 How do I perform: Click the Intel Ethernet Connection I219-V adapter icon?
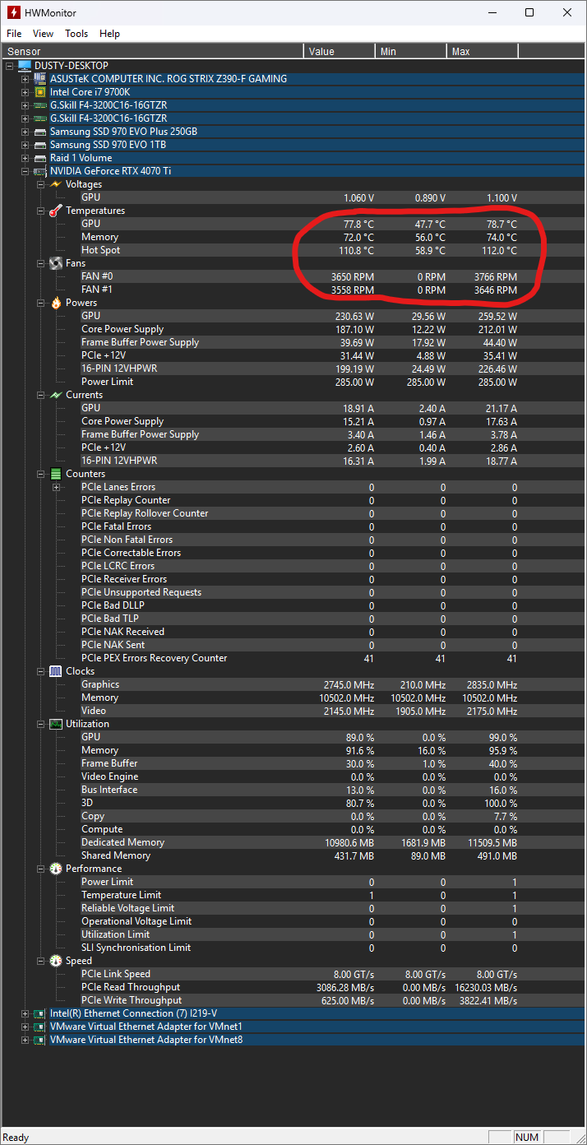tap(40, 1013)
